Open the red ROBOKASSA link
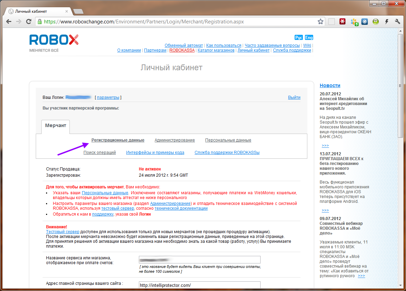Screen dimensions: 406x291 [182, 50]
